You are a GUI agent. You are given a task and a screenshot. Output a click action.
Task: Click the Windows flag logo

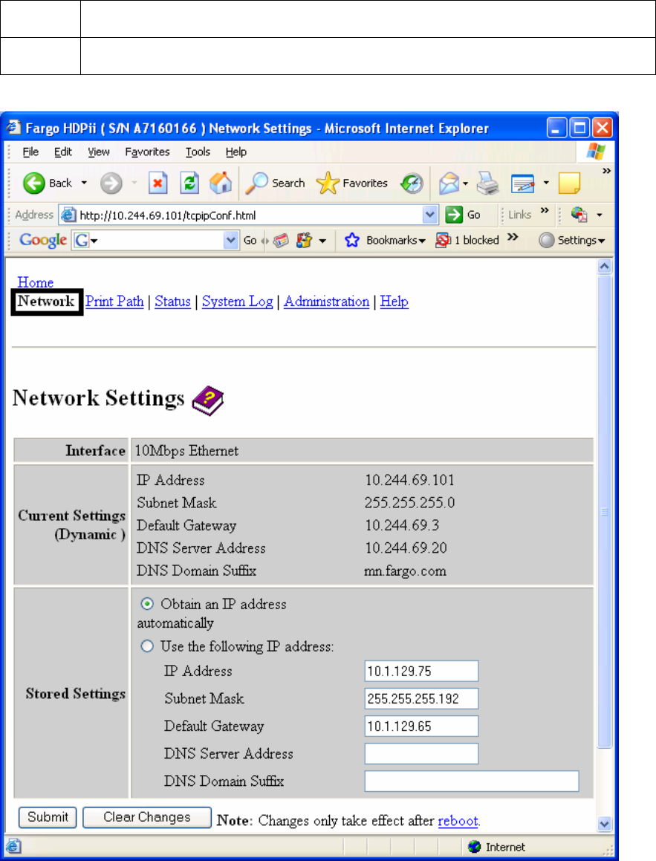[x=596, y=152]
